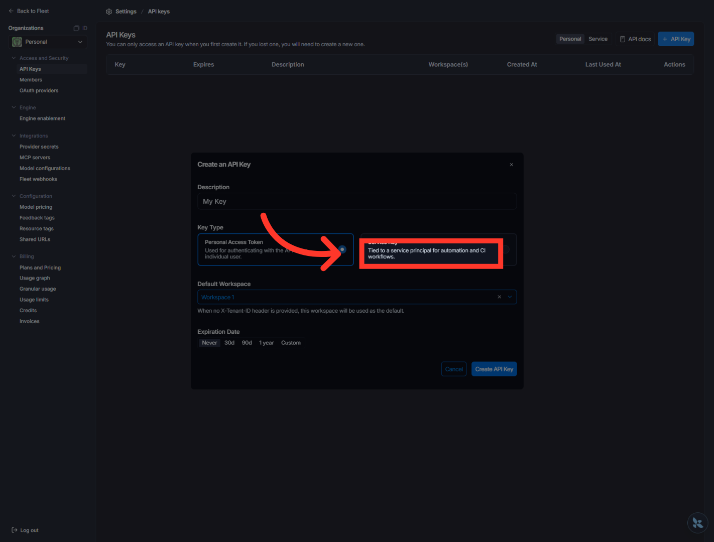Set expiration to 90d
Image resolution: width=714 pixels, height=542 pixels.
click(x=247, y=343)
